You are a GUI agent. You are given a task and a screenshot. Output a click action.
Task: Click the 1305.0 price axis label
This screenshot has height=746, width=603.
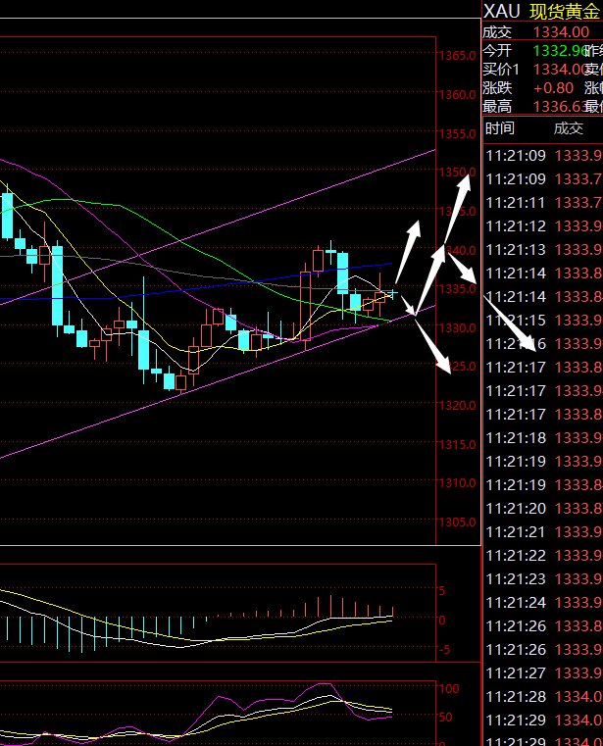pos(457,522)
